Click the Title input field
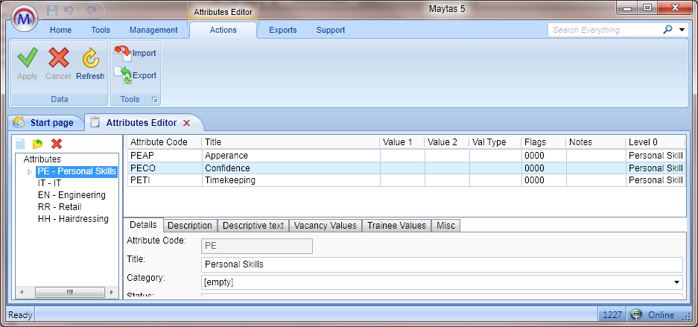The width and height of the screenshot is (698, 327). pos(442,264)
